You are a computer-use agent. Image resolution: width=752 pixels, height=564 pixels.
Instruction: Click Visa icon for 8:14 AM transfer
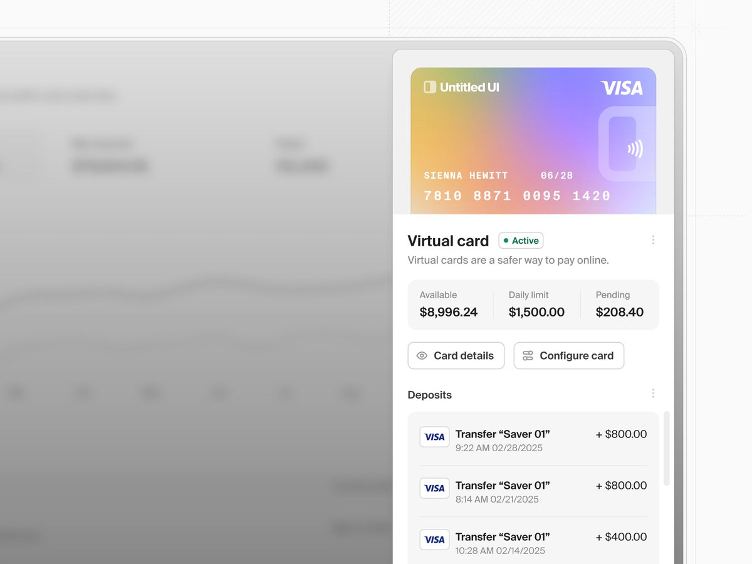point(434,489)
